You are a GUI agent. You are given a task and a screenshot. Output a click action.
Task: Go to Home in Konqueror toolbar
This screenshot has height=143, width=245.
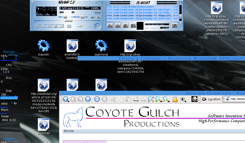(88, 99)
